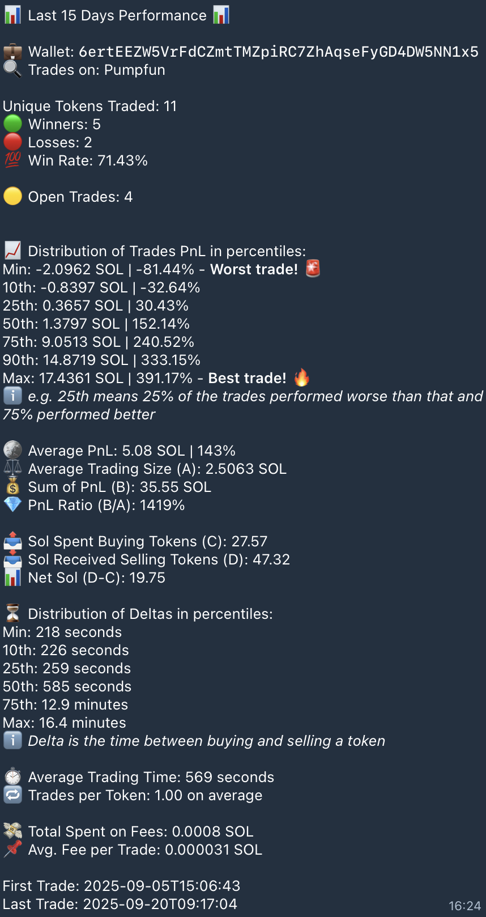Click the fire icon after Best trade
This screenshot has width=486, height=917.
pos(302,377)
